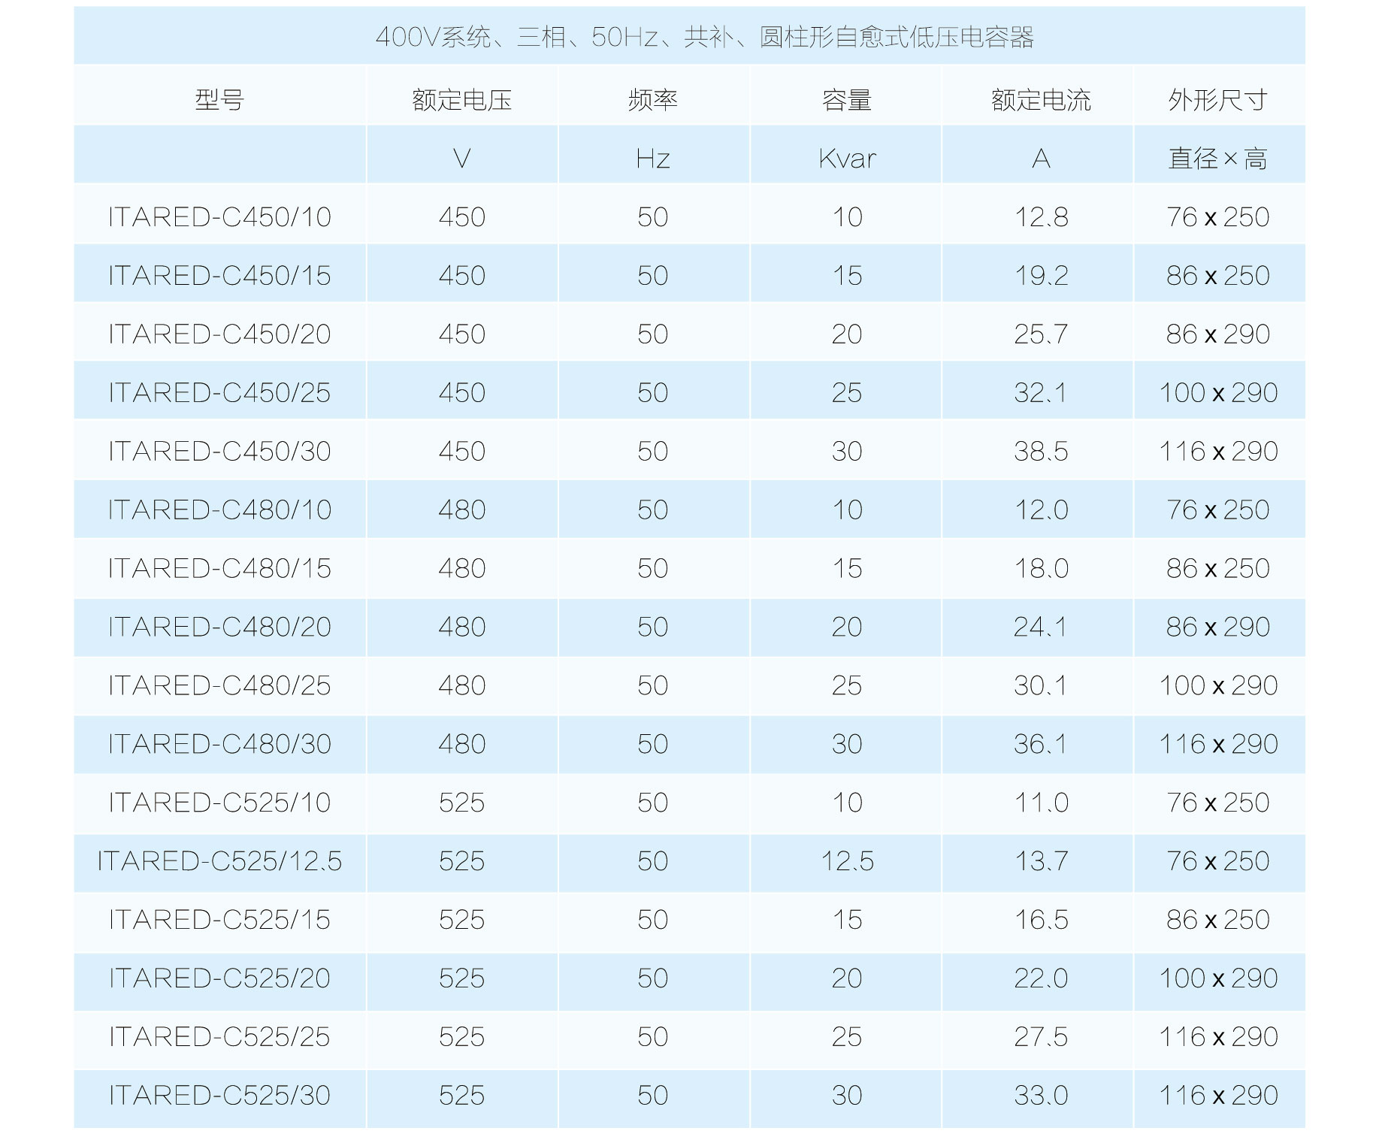
Task: Click the rated current value 24.1
Action: 1041,627
